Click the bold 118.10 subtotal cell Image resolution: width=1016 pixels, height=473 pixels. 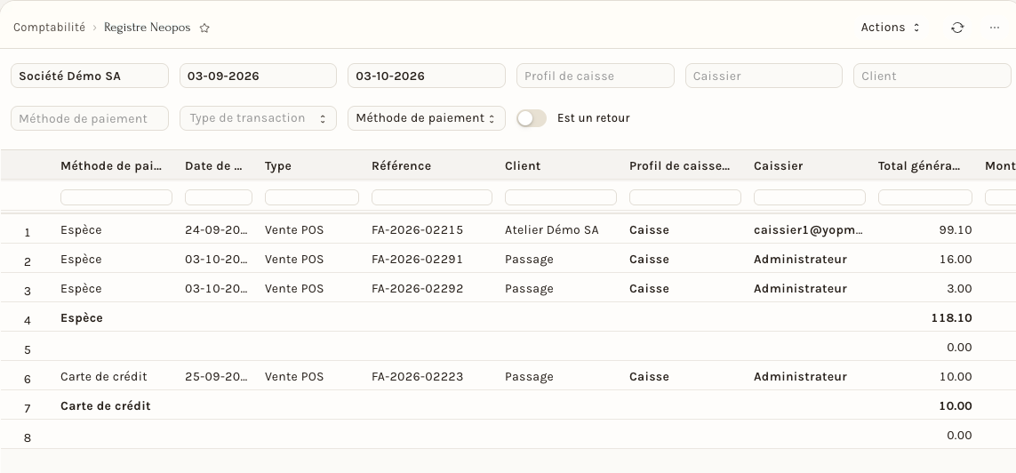(952, 318)
